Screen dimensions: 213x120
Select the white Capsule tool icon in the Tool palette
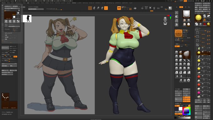(x=208, y=16)
